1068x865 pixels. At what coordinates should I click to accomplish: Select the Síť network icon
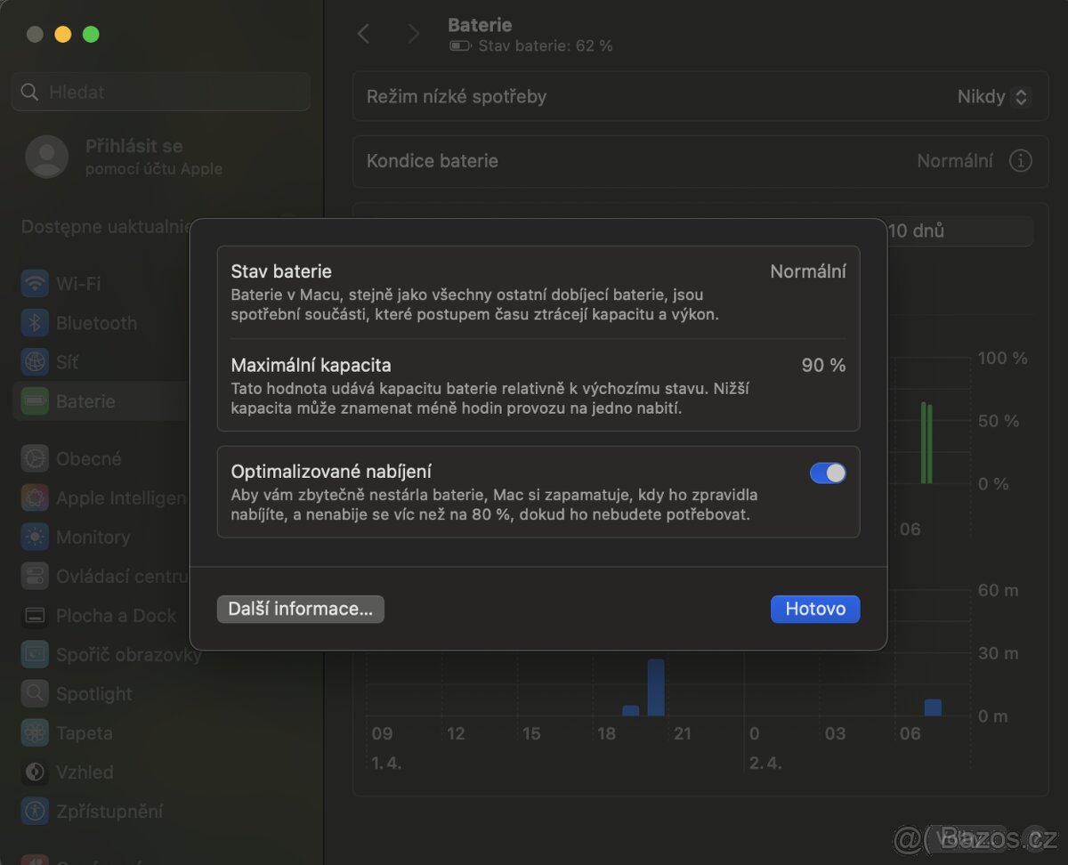[35, 362]
